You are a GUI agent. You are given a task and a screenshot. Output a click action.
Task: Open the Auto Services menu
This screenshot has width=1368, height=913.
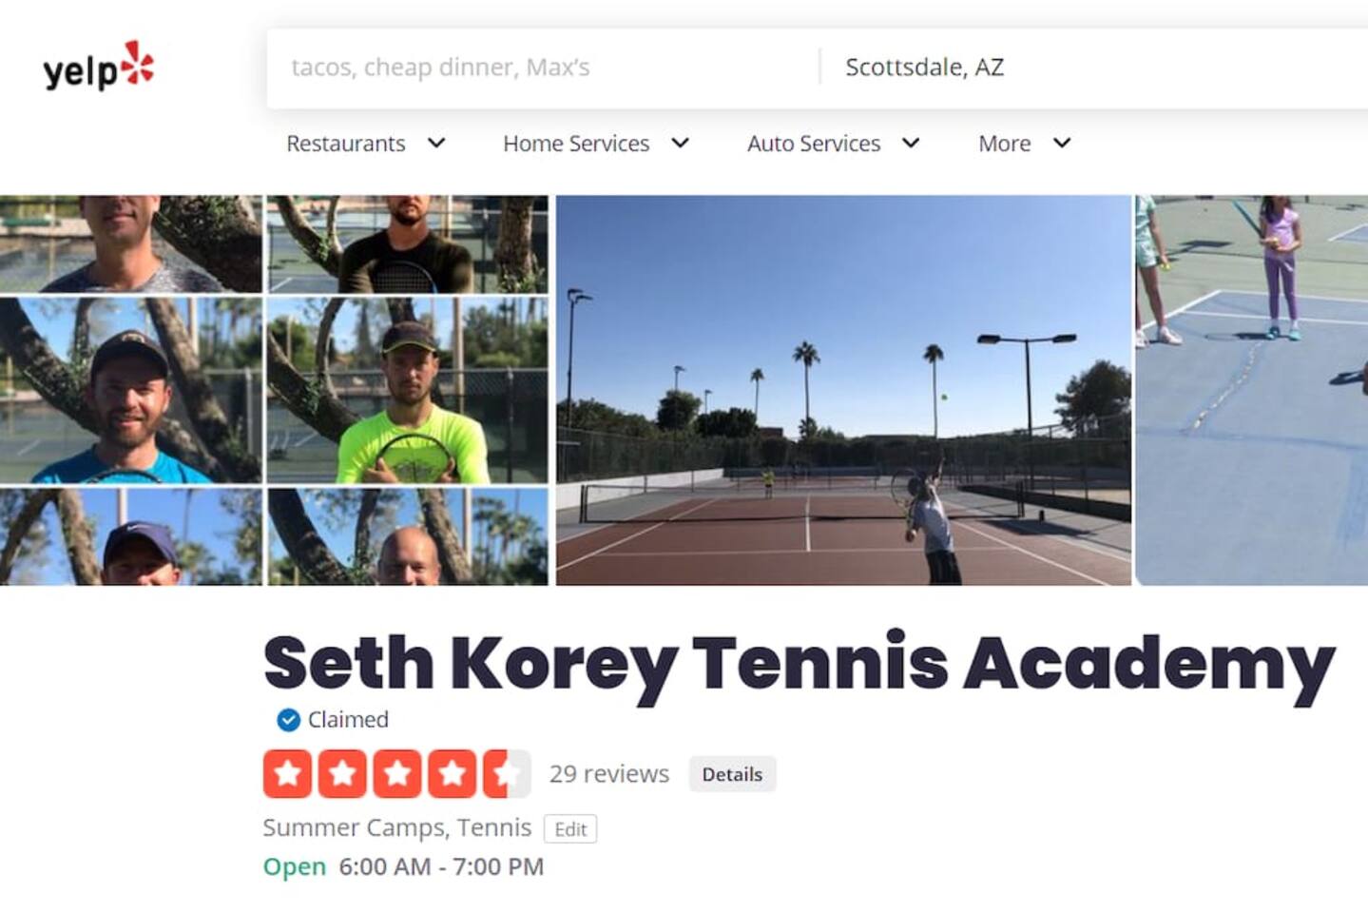pyautogui.click(x=814, y=144)
